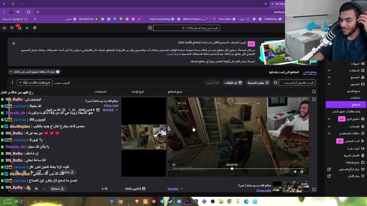This screenshot has height=206, width=367.
Task: Focus the clips search field البحث بالعنوان أو التصنيف
Action: tap(297, 83)
